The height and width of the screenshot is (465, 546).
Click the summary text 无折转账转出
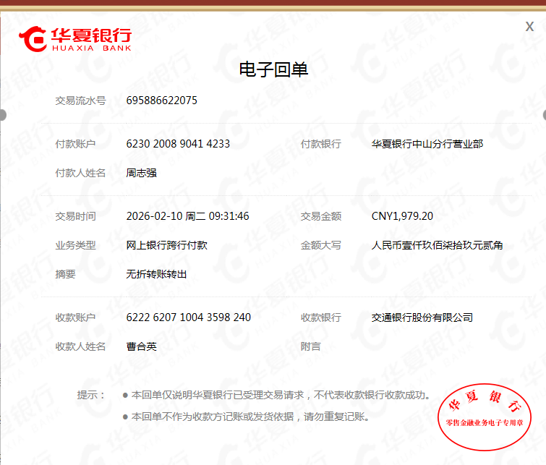point(156,274)
